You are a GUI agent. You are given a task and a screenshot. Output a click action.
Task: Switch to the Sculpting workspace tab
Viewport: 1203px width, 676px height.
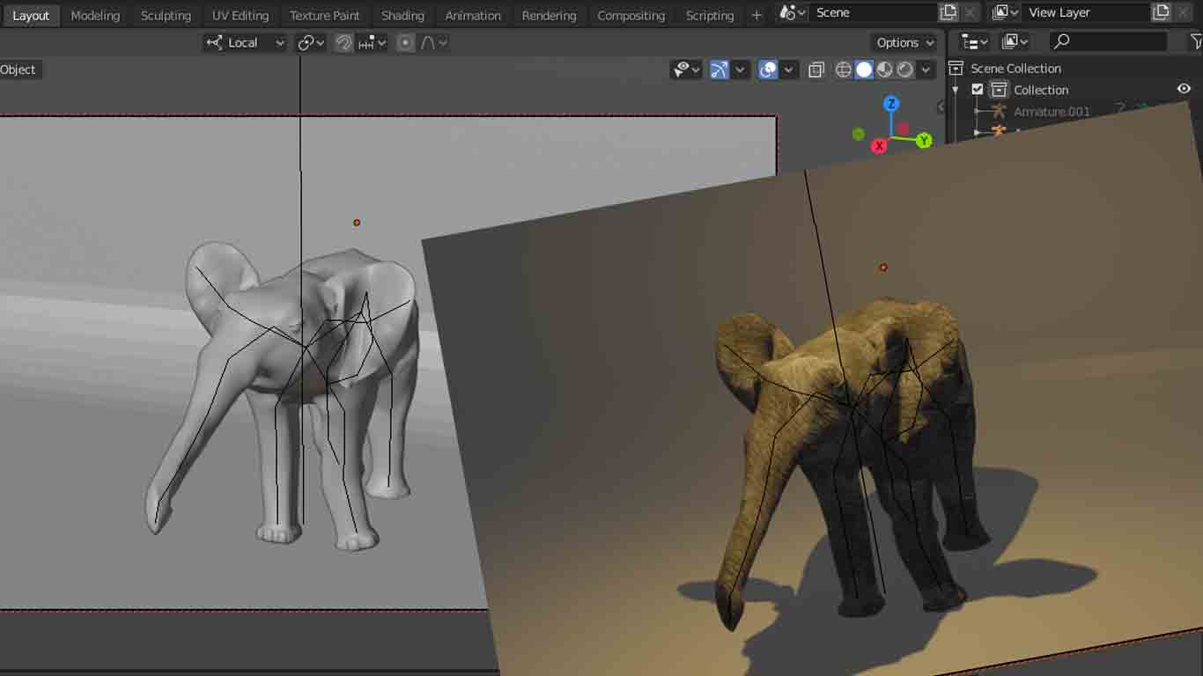click(x=166, y=15)
